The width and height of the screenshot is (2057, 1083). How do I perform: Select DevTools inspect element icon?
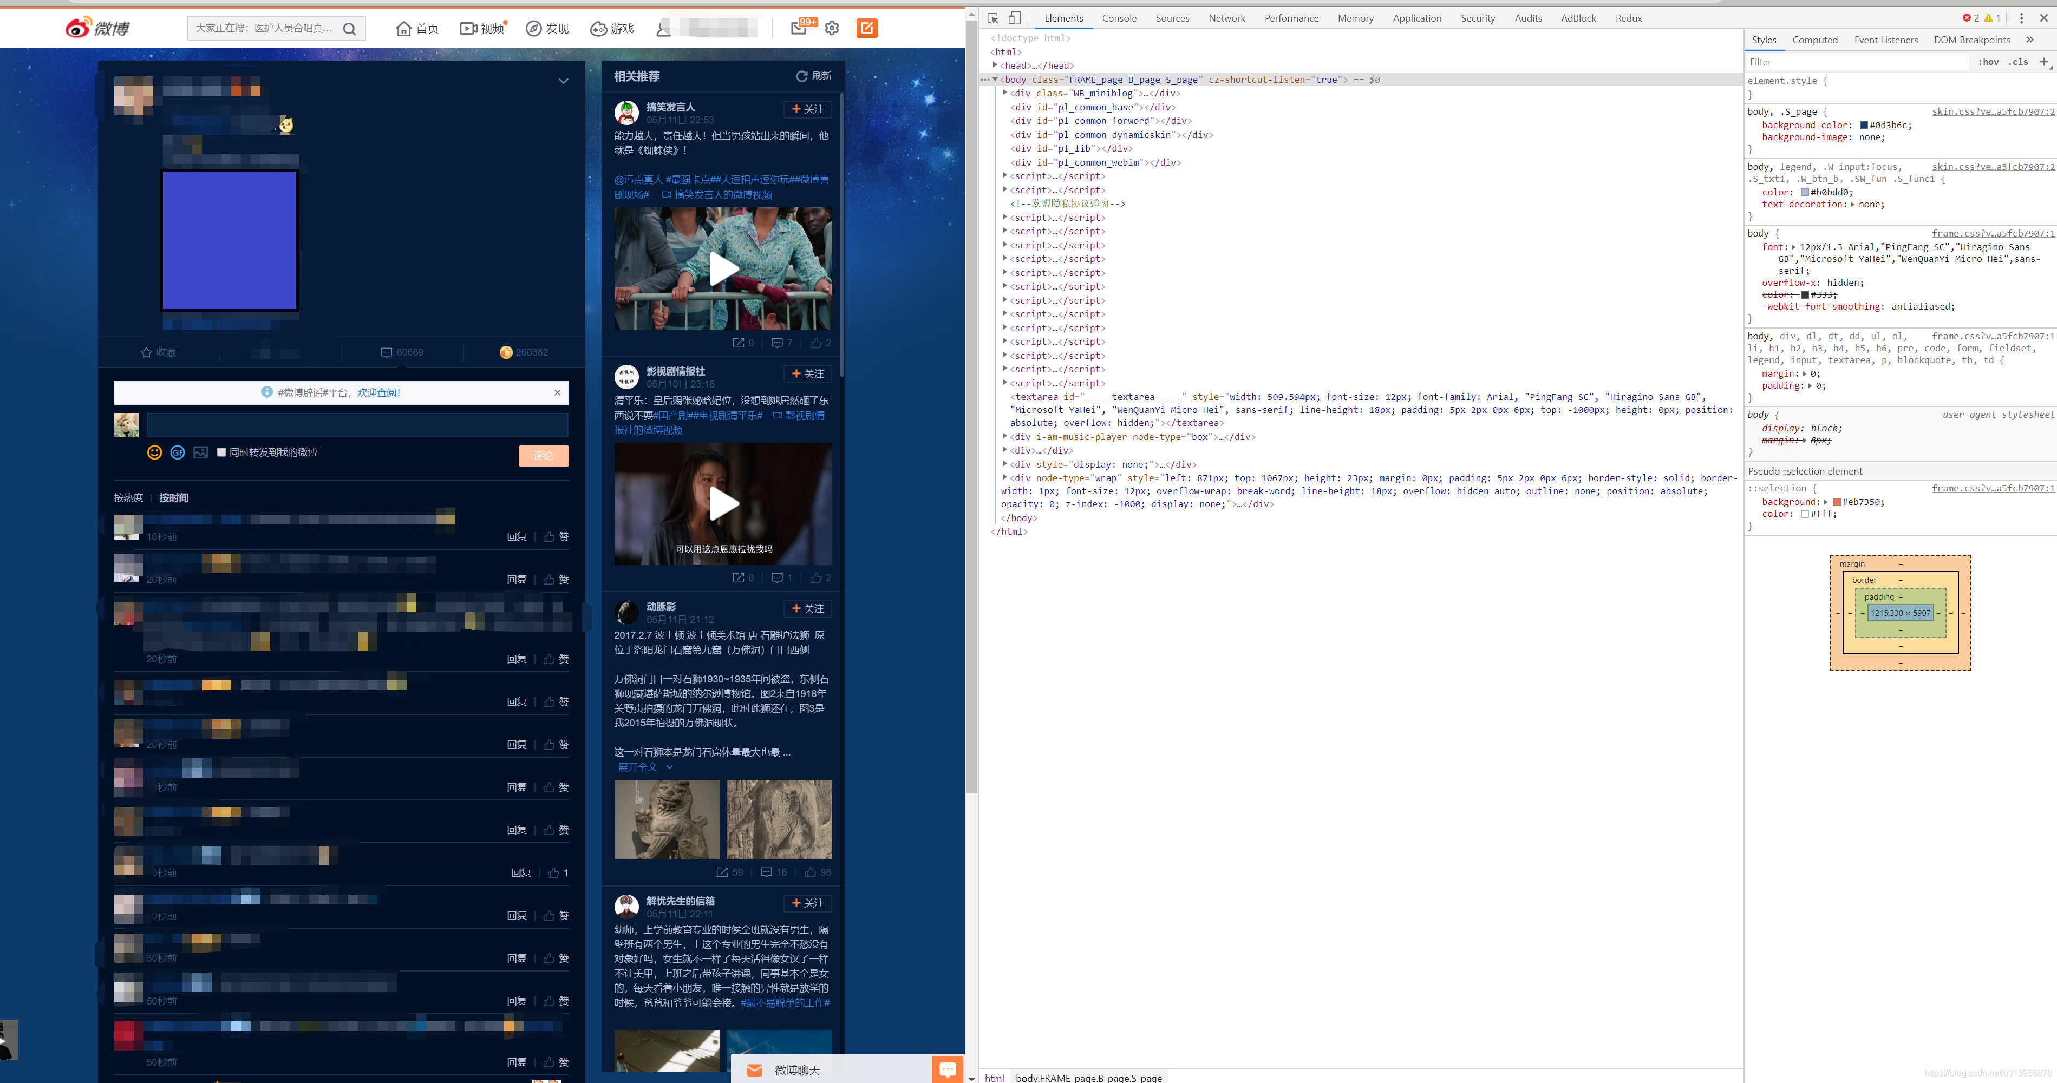coord(992,18)
